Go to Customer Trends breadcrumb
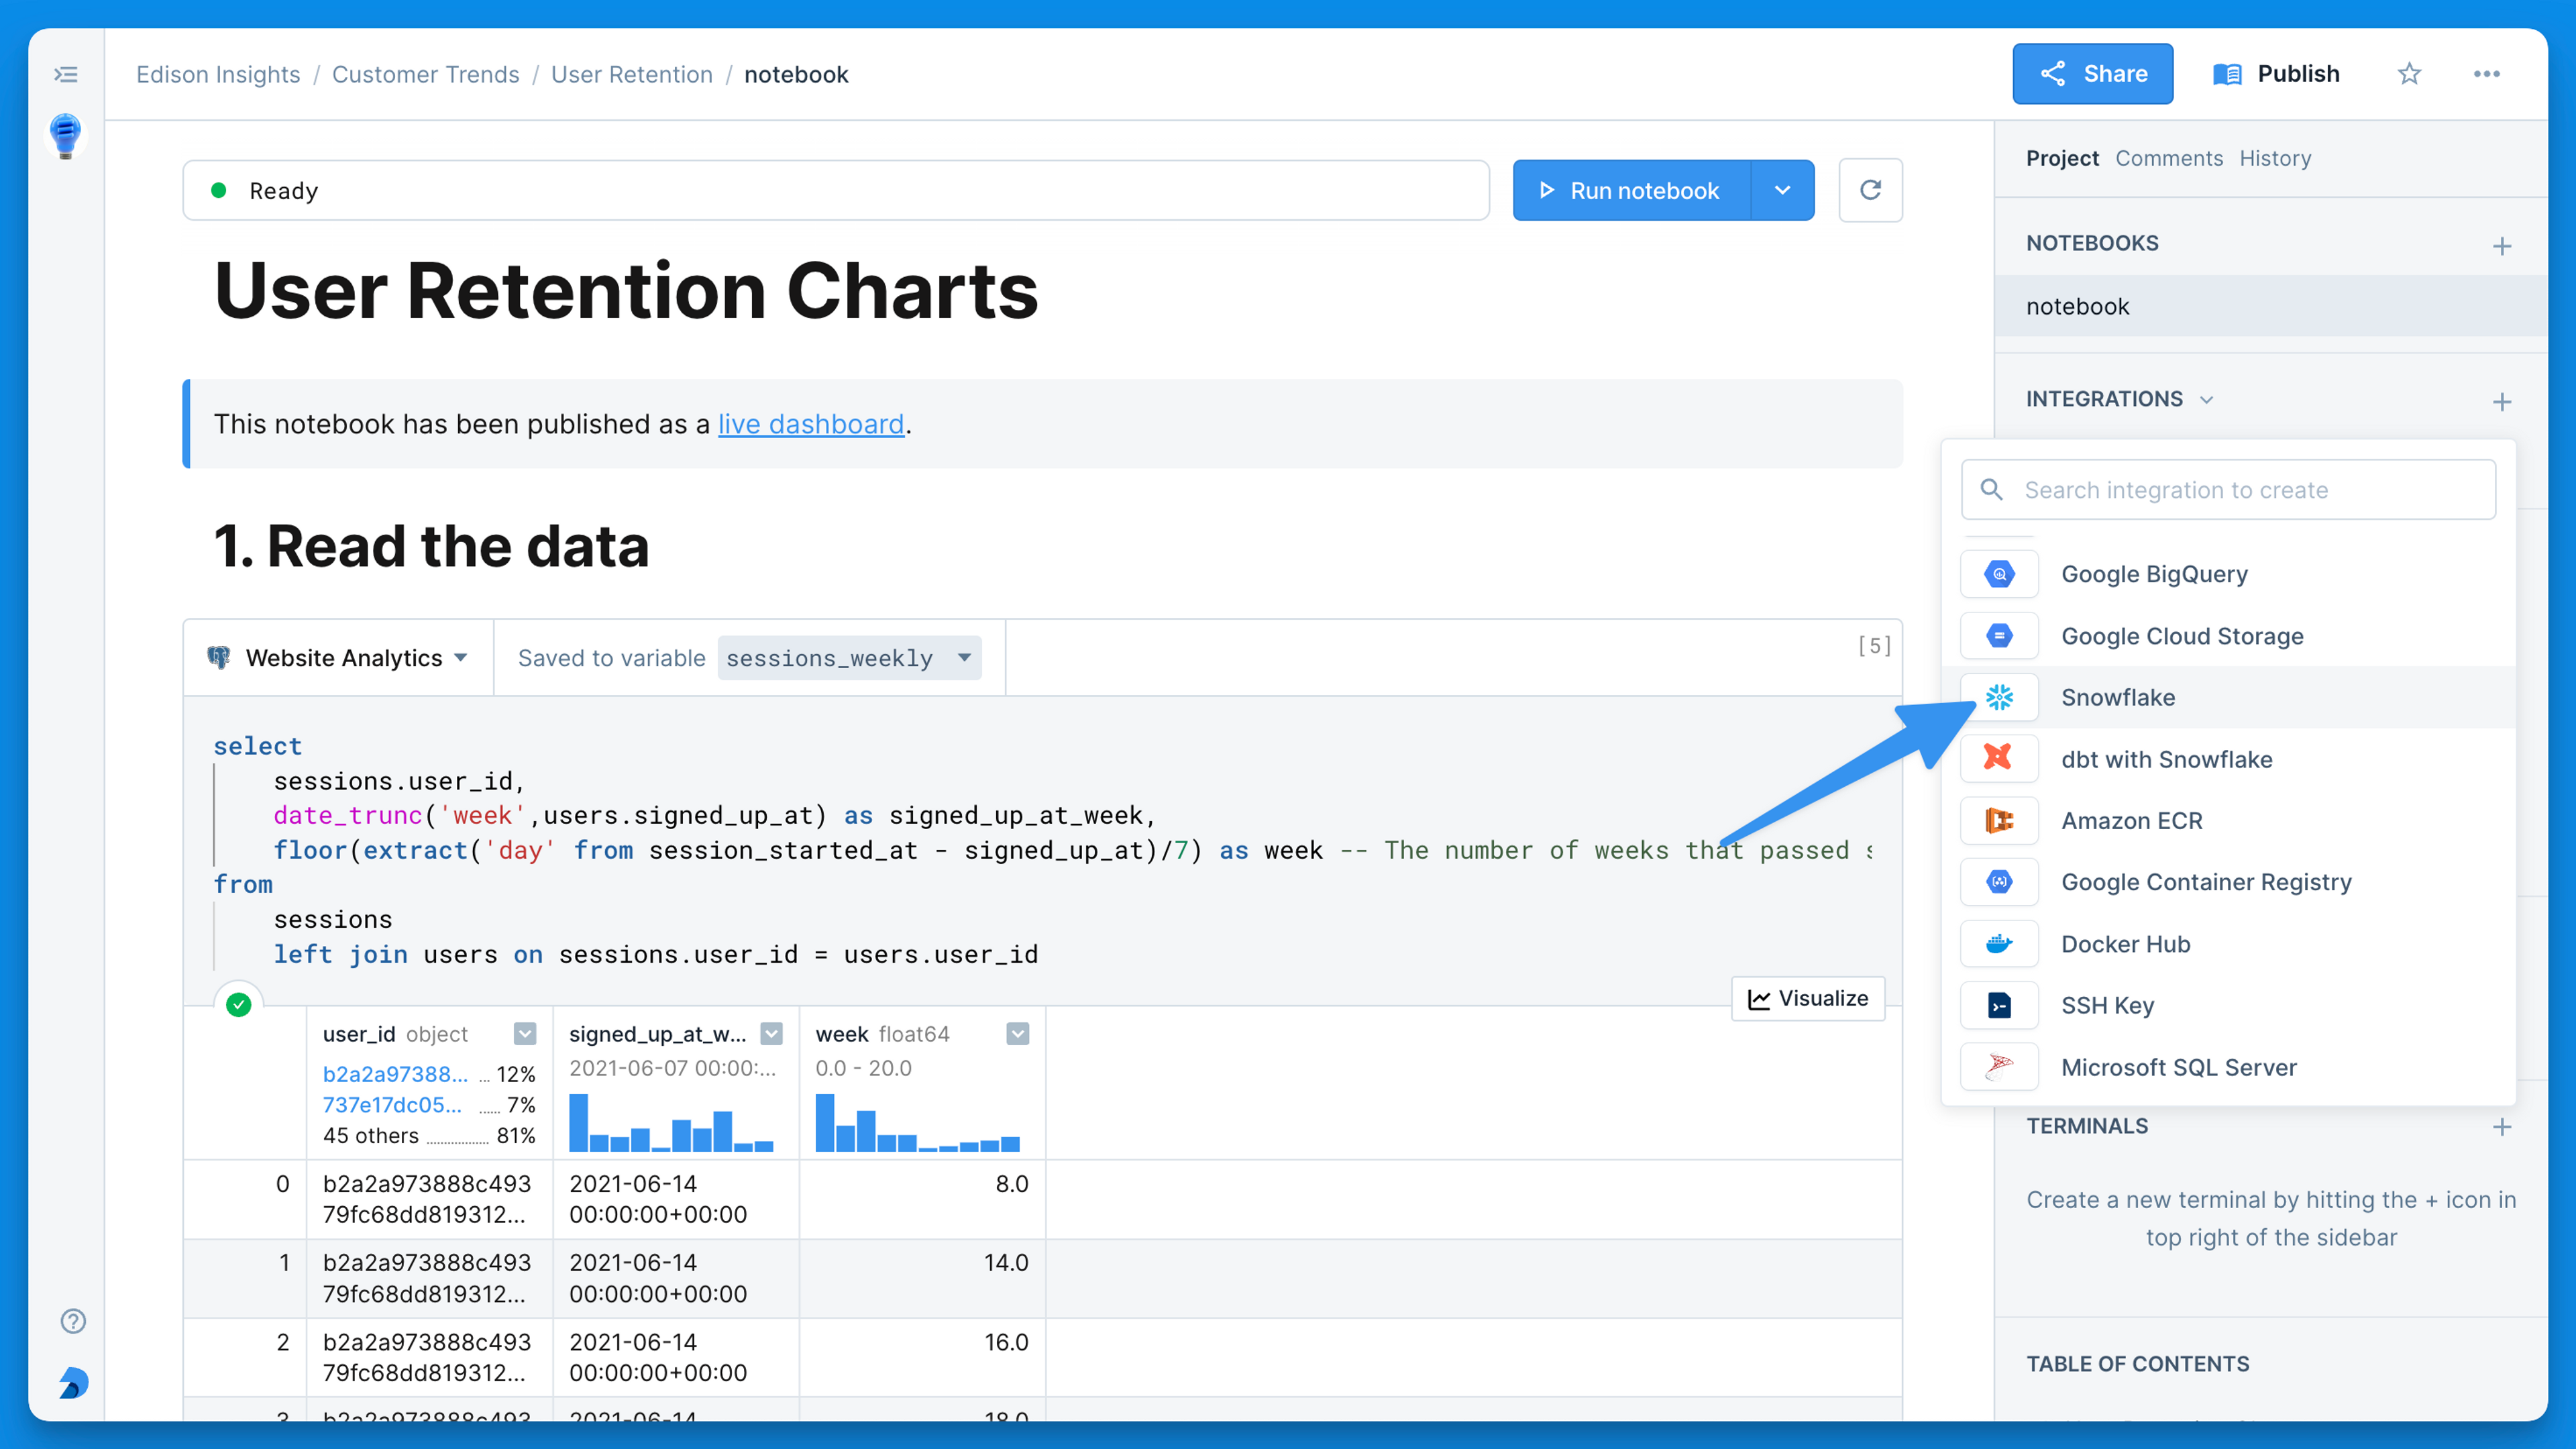Viewport: 2576px width, 1449px height. pyautogui.click(x=425, y=74)
